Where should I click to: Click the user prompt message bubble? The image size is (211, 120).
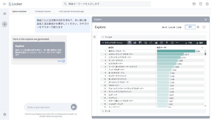63,25
